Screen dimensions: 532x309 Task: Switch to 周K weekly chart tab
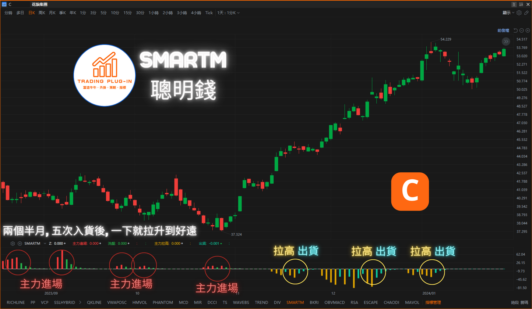pos(42,13)
